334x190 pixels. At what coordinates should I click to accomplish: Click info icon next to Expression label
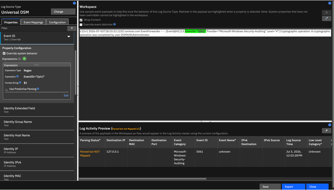(x=18, y=76)
